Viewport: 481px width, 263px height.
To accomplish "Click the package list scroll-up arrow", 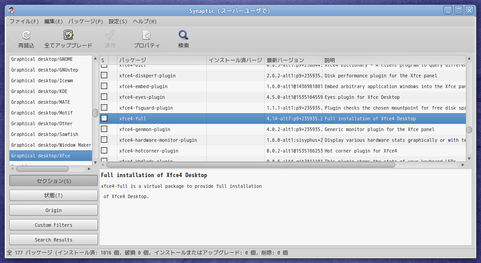I will pos(469,58).
